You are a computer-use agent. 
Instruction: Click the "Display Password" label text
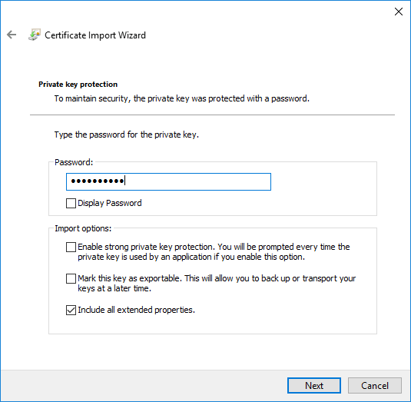pyautogui.click(x=110, y=203)
